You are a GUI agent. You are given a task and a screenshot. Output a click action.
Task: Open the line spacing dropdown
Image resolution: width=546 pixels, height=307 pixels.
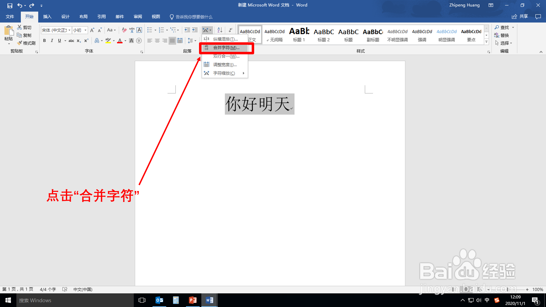(195, 41)
